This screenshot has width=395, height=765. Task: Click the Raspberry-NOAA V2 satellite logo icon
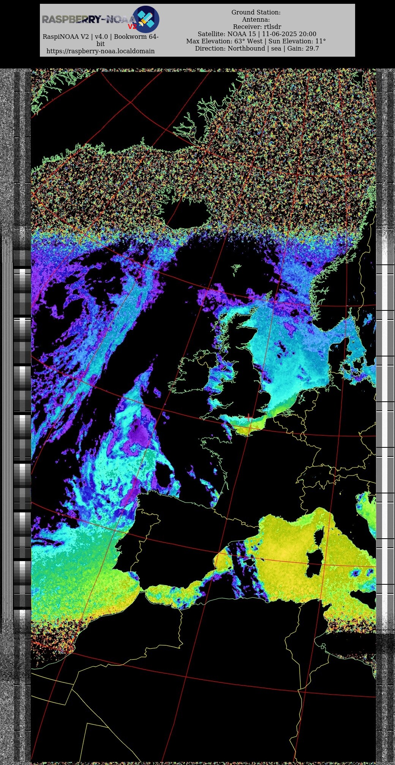coord(145,19)
